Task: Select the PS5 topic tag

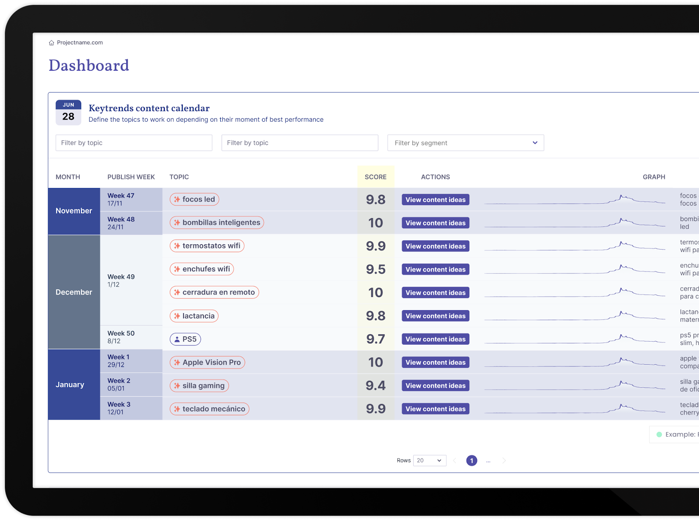Action: pos(185,339)
